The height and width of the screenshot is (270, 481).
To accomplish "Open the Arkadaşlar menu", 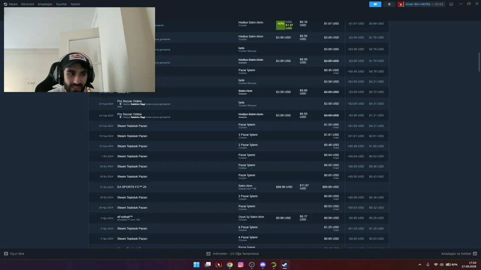I will tap(45, 4).
